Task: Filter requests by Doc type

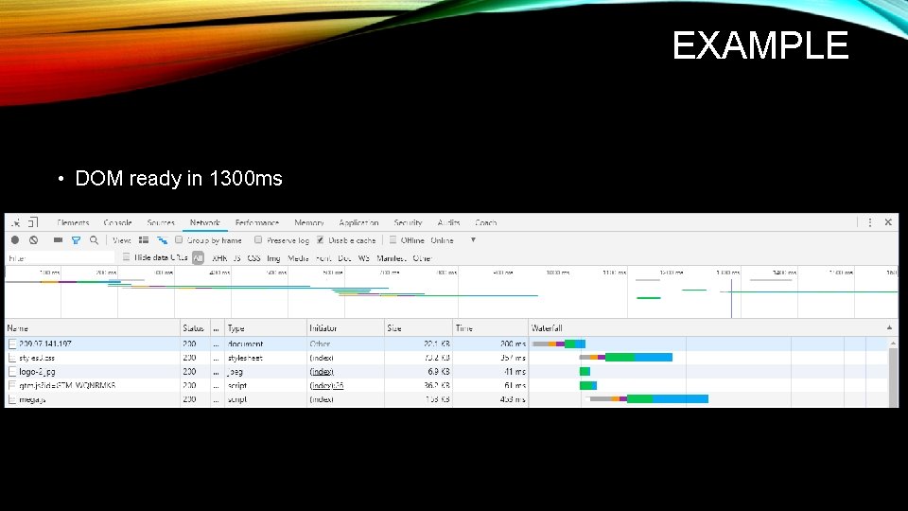Action: [x=344, y=258]
